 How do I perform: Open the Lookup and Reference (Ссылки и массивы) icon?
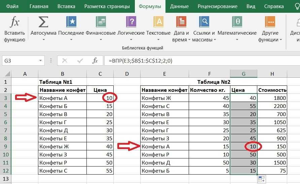204,22
